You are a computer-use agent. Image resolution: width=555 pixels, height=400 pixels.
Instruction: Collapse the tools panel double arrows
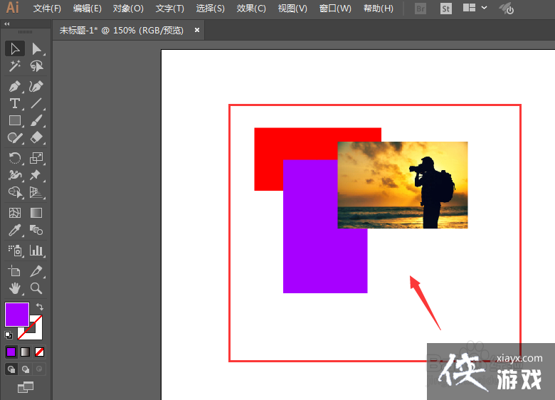[7, 23]
